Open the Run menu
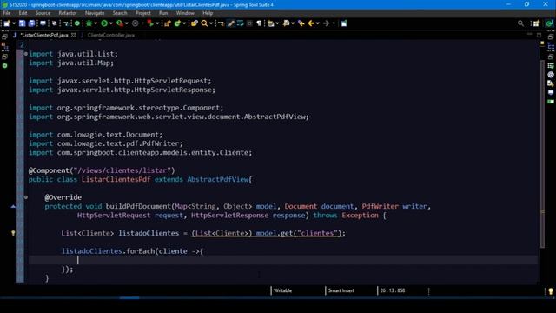556x313 pixels. (x=163, y=13)
